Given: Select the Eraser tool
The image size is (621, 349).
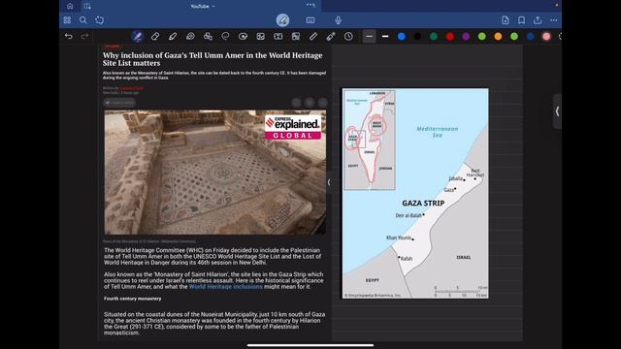Looking at the screenshot, I should (x=155, y=37).
